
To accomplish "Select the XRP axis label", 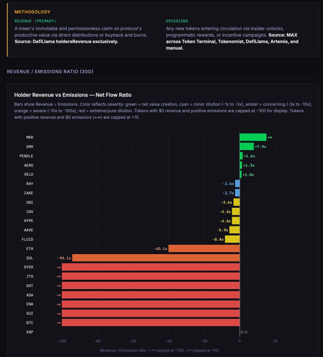I will [x=30, y=332].
